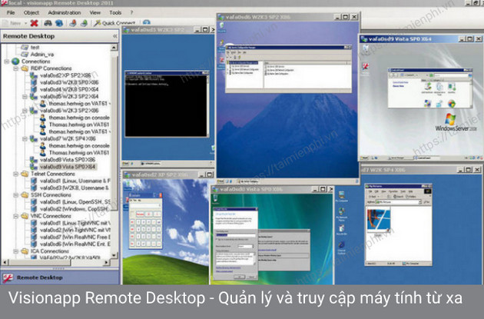Image resolution: width=484 pixels, height=319 pixels.
Task: Collapse the Connections root tree node
Action: tap(6, 61)
